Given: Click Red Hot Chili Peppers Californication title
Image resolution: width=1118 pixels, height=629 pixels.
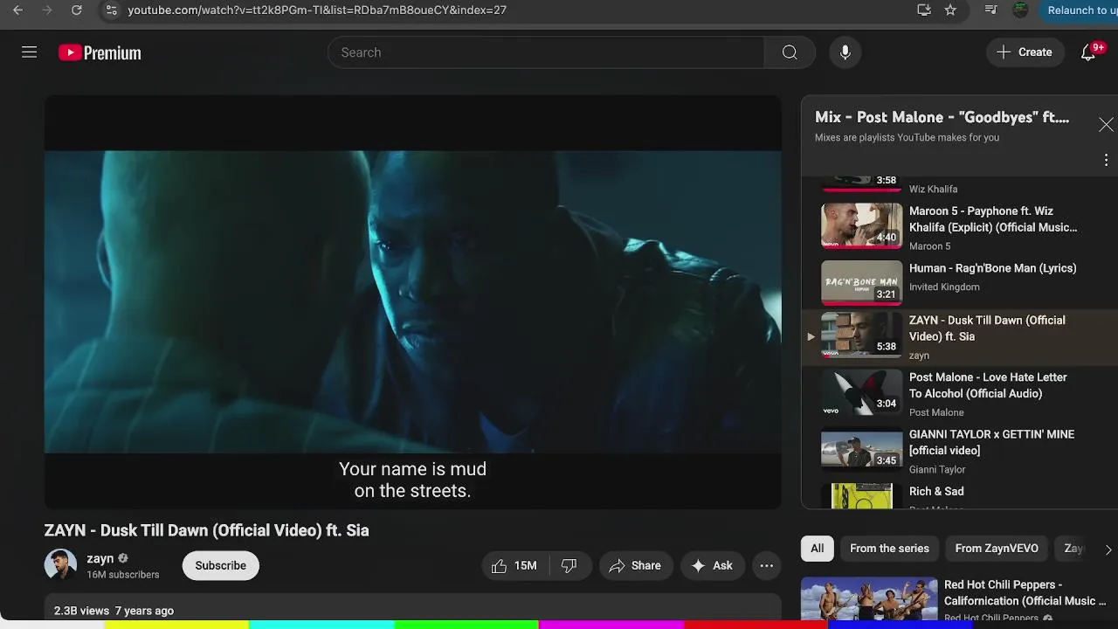Looking at the screenshot, I should [x=1025, y=592].
